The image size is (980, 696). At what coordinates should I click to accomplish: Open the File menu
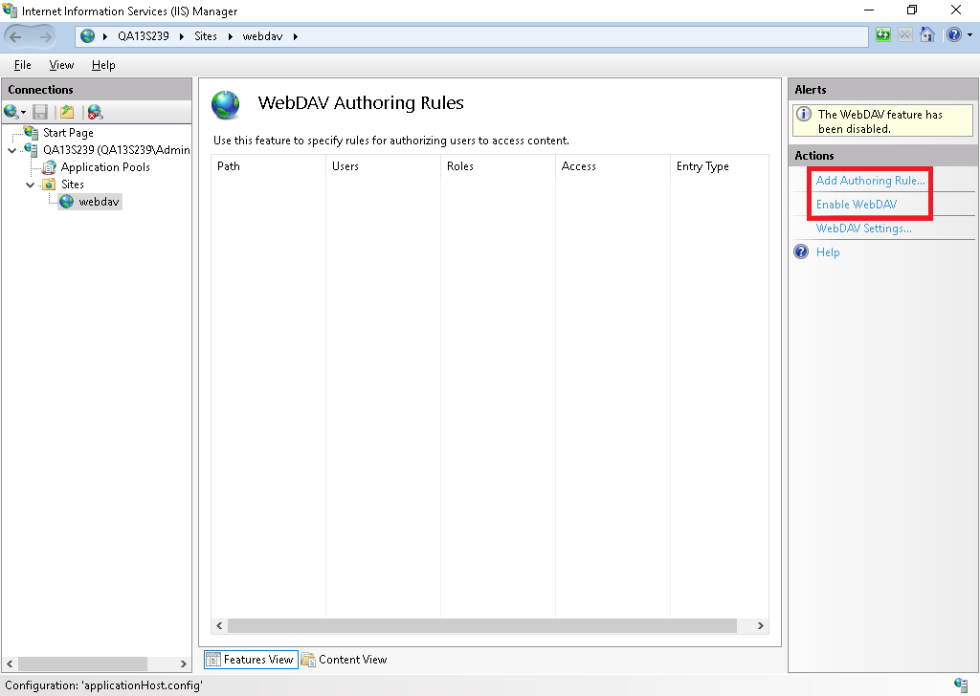tap(22, 65)
